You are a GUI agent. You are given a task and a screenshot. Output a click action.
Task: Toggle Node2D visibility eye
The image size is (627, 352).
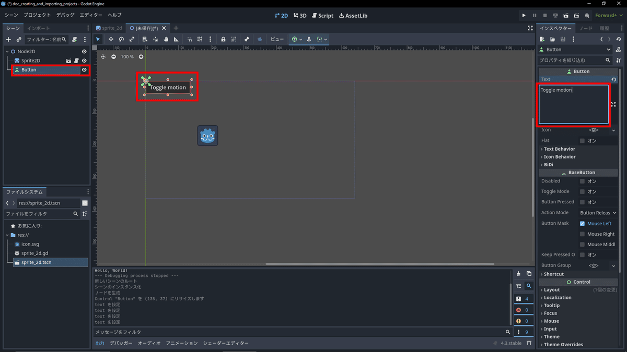[84, 52]
